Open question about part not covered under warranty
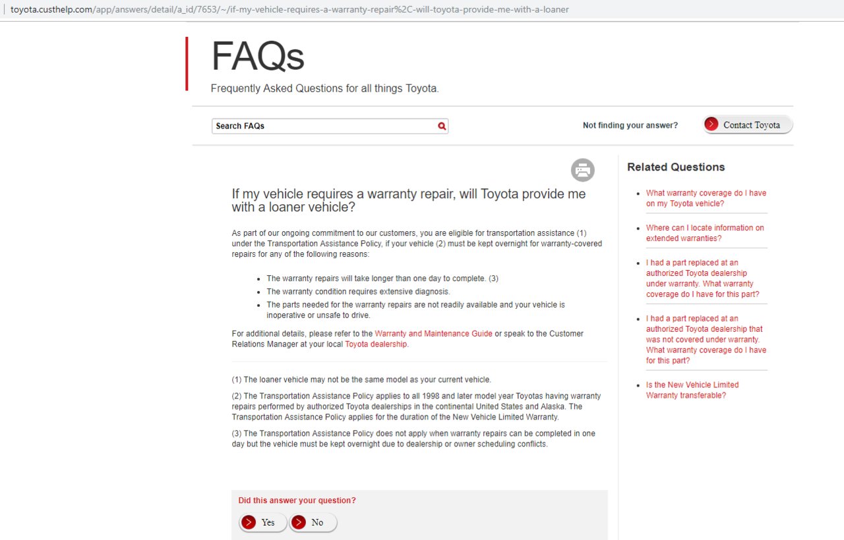The width and height of the screenshot is (844, 540). coord(706,339)
